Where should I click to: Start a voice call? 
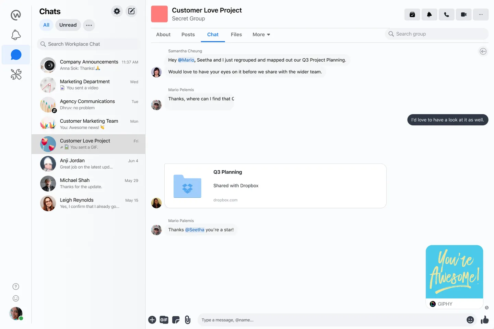coord(447,15)
